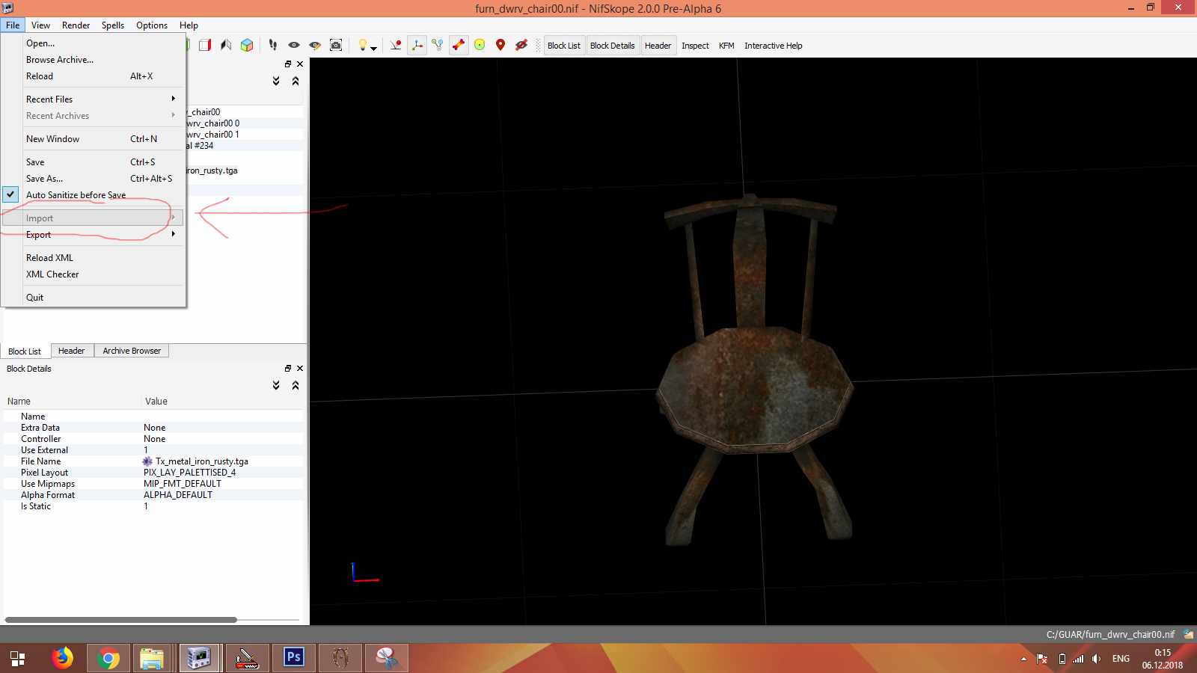Click Save in the File menu
This screenshot has height=673, width=1197.
(94, 162)
